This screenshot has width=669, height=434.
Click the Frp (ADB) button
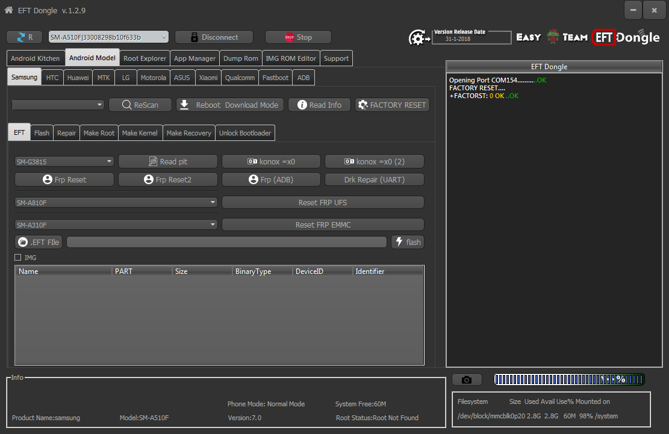271,179
